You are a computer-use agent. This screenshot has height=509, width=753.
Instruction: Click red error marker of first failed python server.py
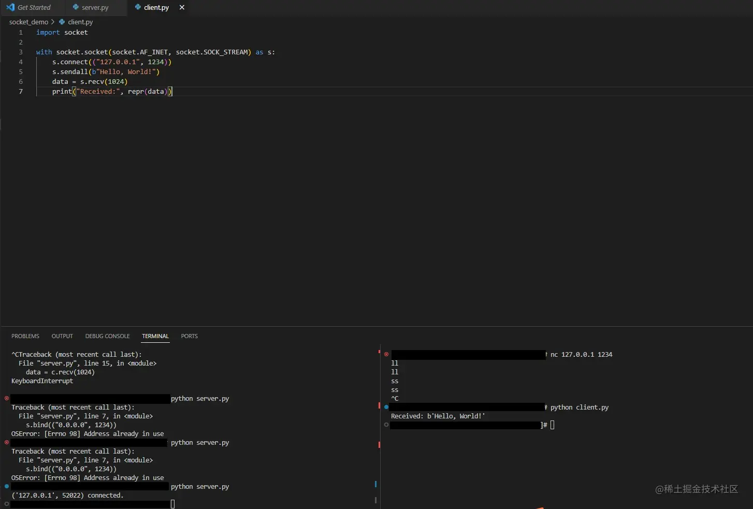coord(7,398)
